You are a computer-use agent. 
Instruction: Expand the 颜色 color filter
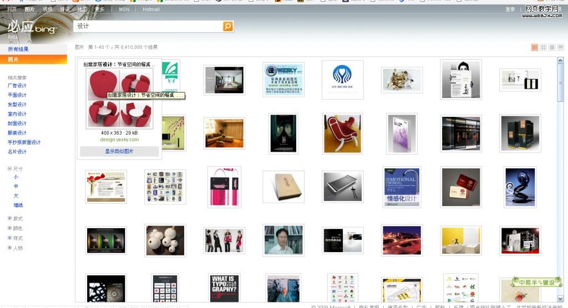point(9,228)
